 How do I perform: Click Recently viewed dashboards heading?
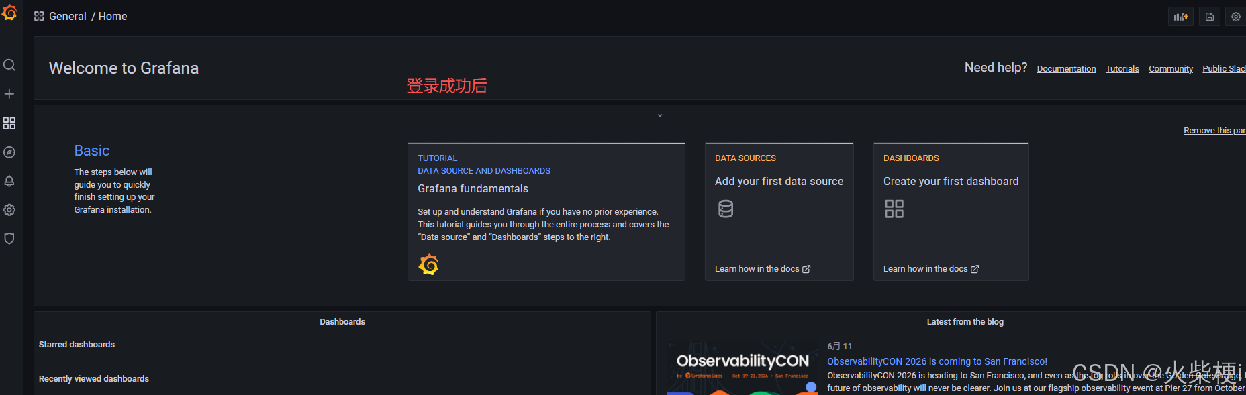[x=94, y=378]
